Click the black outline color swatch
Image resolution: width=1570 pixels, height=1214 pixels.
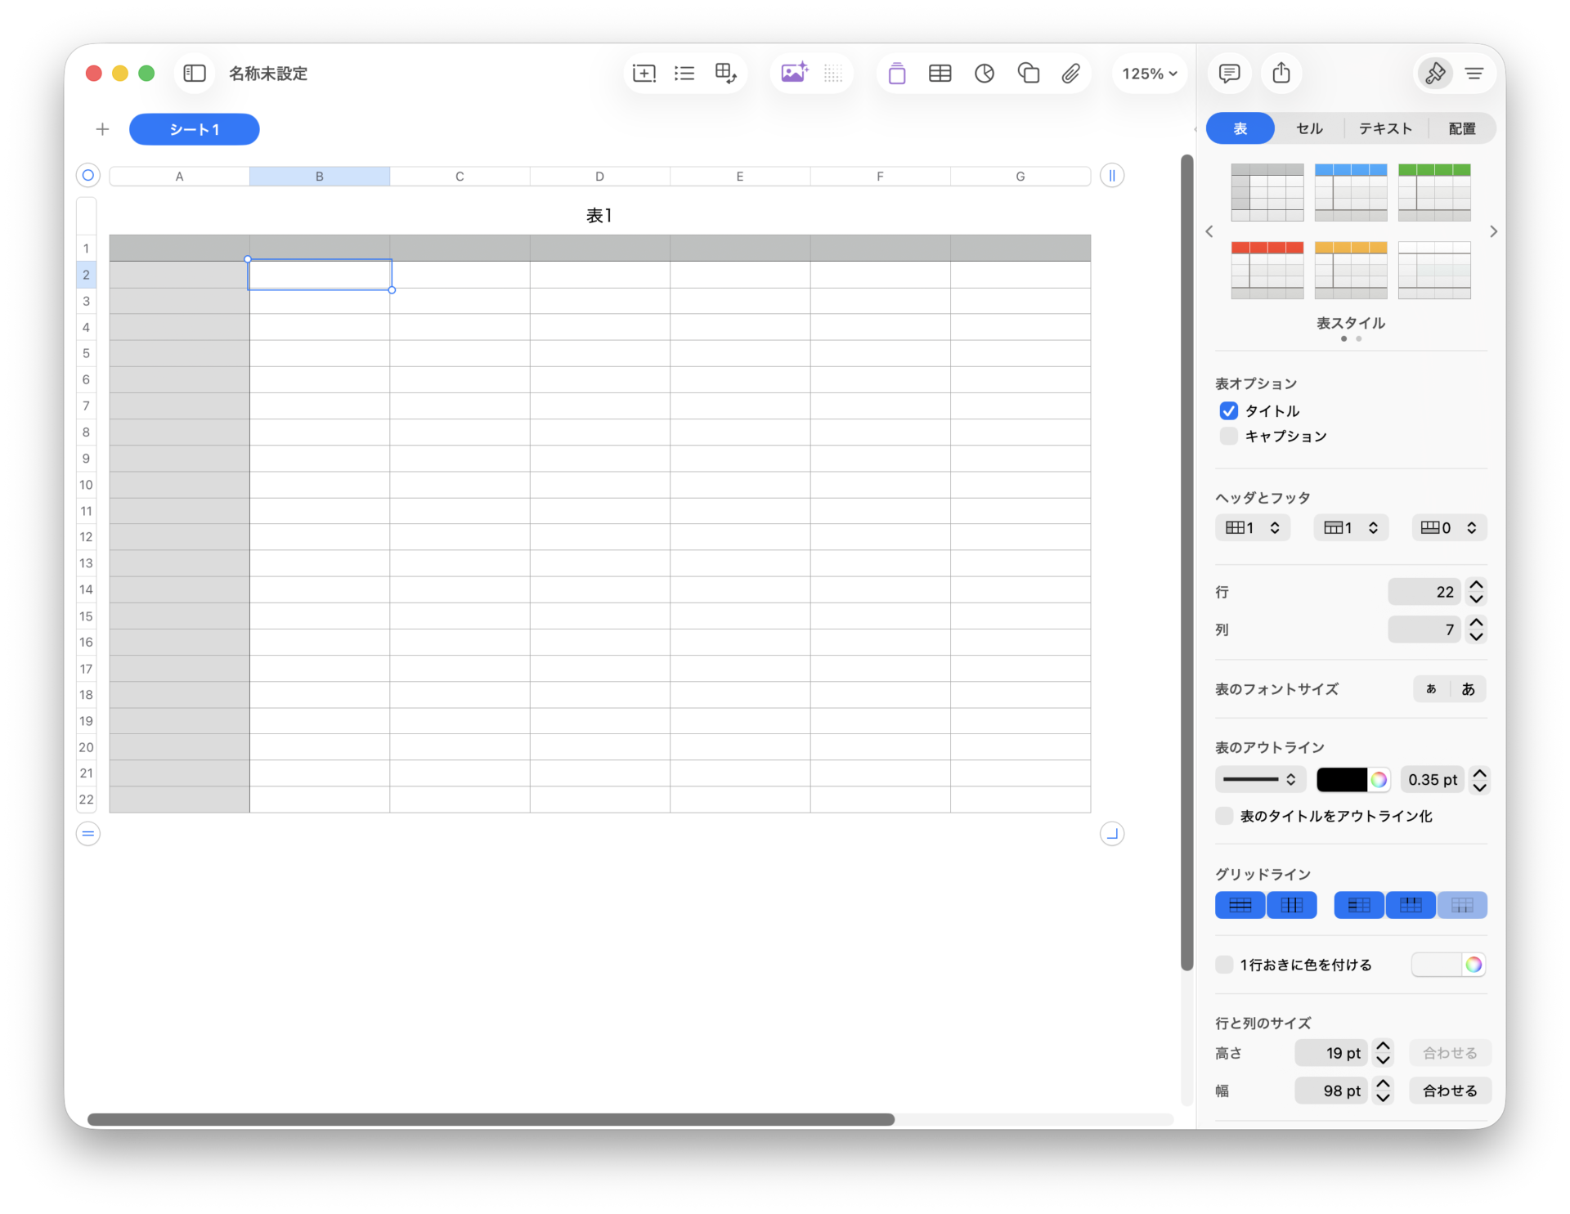tap(1341, 779)
